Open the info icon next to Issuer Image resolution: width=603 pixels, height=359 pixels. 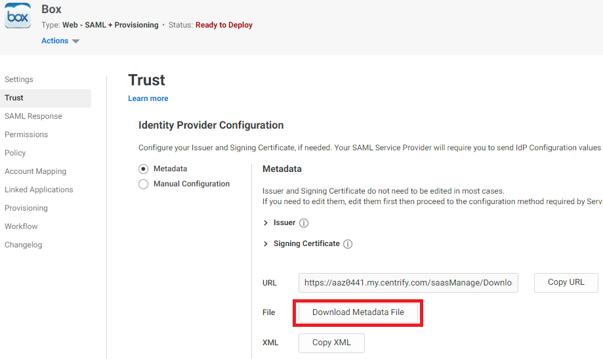[x=304, y=223]
